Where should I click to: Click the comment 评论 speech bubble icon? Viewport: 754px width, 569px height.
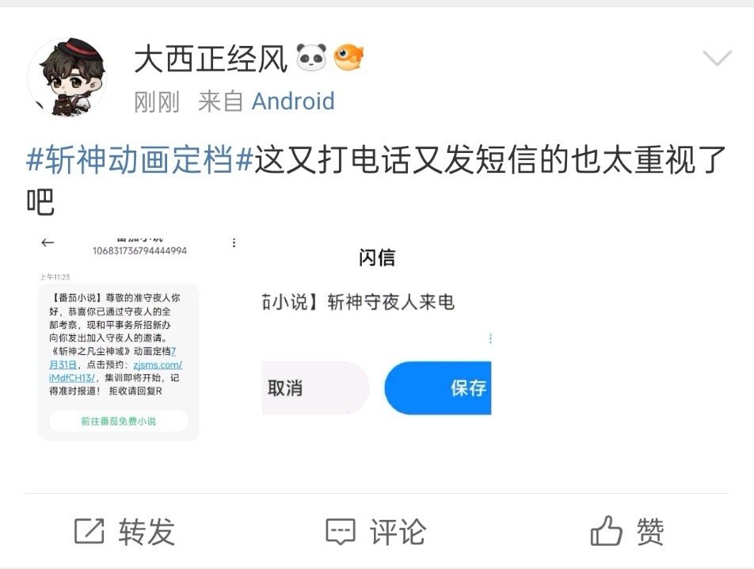click(x=341, y=532)
